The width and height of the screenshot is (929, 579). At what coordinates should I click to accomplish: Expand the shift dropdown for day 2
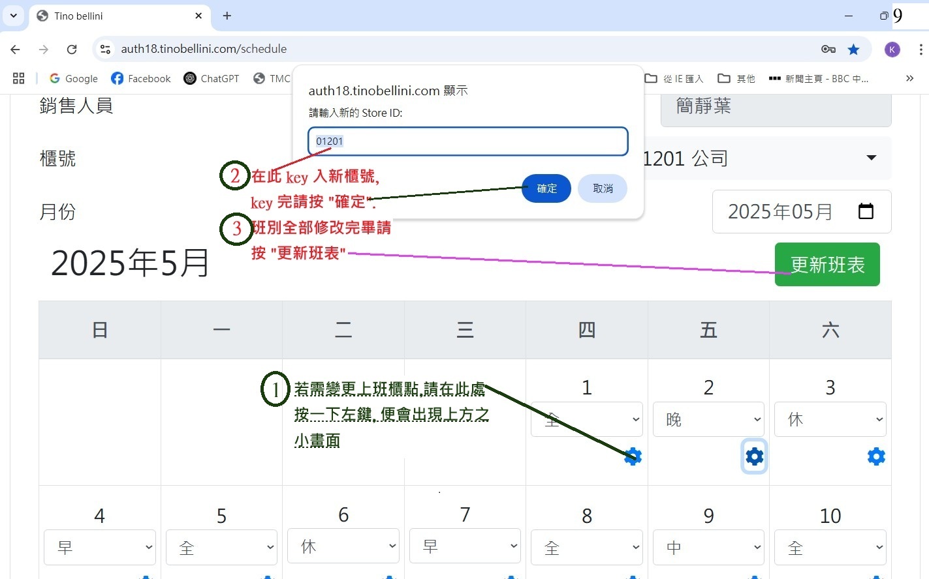(708, 419)
